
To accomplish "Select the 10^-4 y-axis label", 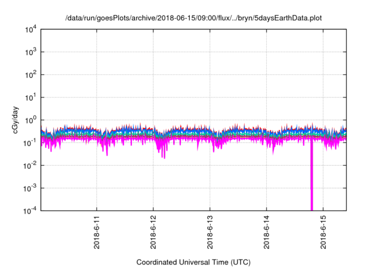I will 30,211.
